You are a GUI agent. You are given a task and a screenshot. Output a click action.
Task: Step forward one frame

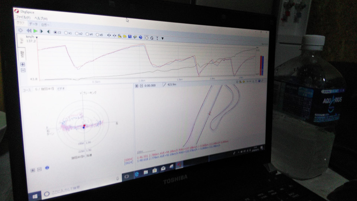click(41, 31)
